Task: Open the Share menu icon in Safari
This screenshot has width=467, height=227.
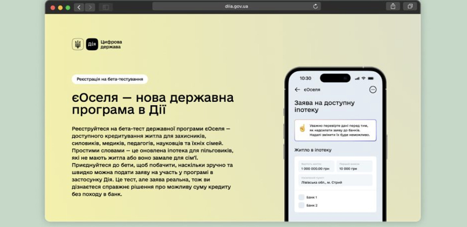Action: pos(393,6)
